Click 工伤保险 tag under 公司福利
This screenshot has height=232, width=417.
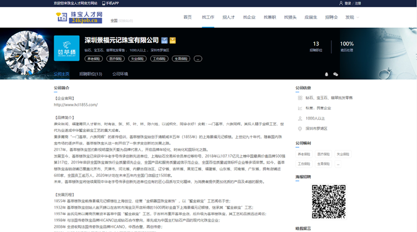pos(304,164)
